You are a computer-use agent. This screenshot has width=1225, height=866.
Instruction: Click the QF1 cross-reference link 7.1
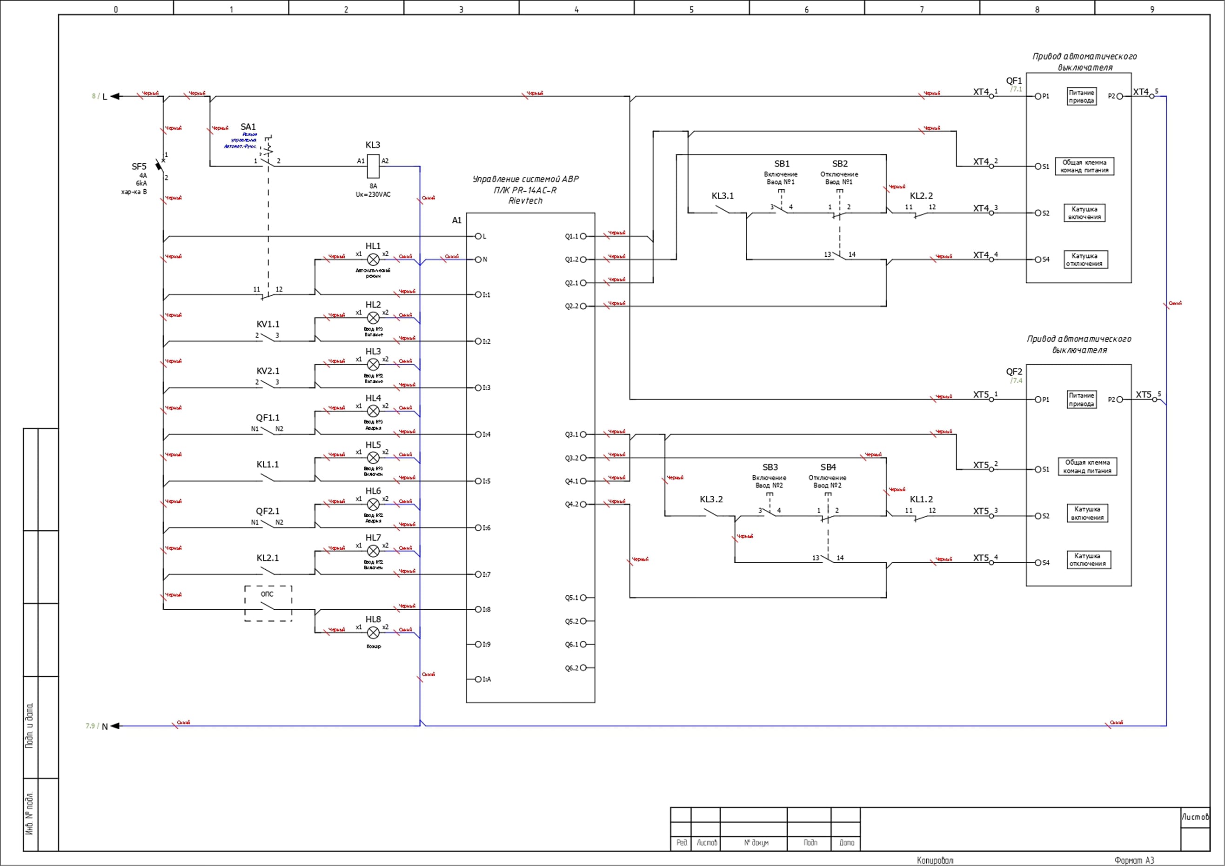tap(1016, 90)
